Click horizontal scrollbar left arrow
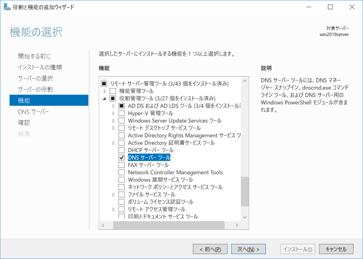This screenshot has width=363, height=259. pyautogui.click(x=103, y=225)
